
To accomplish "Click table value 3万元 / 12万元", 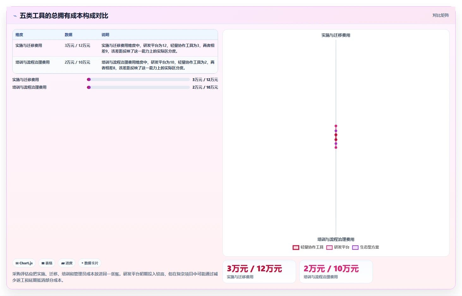I will coord(77,46).
